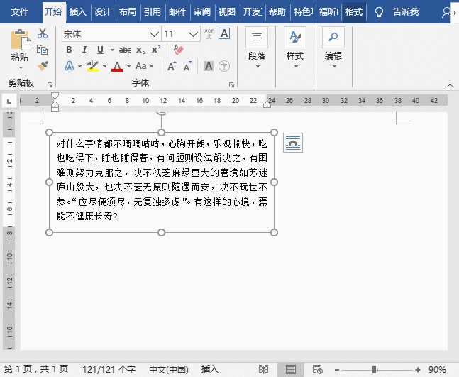Viewport: 459px width, 377px height.
Task: Toggle Subscript formatting
Action: click(x=140, y=50)
